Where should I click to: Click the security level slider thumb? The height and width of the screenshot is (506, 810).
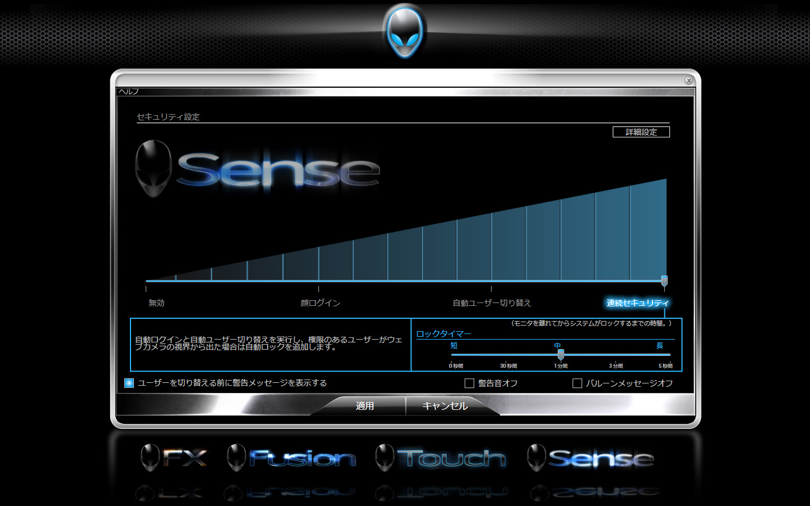(664, 281)
